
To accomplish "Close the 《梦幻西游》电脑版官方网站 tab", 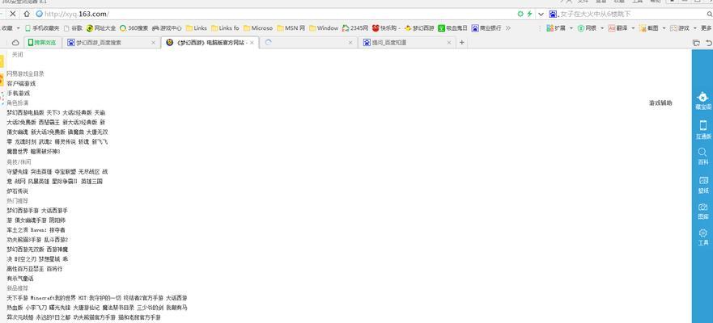I will click(x=252, y=43).
